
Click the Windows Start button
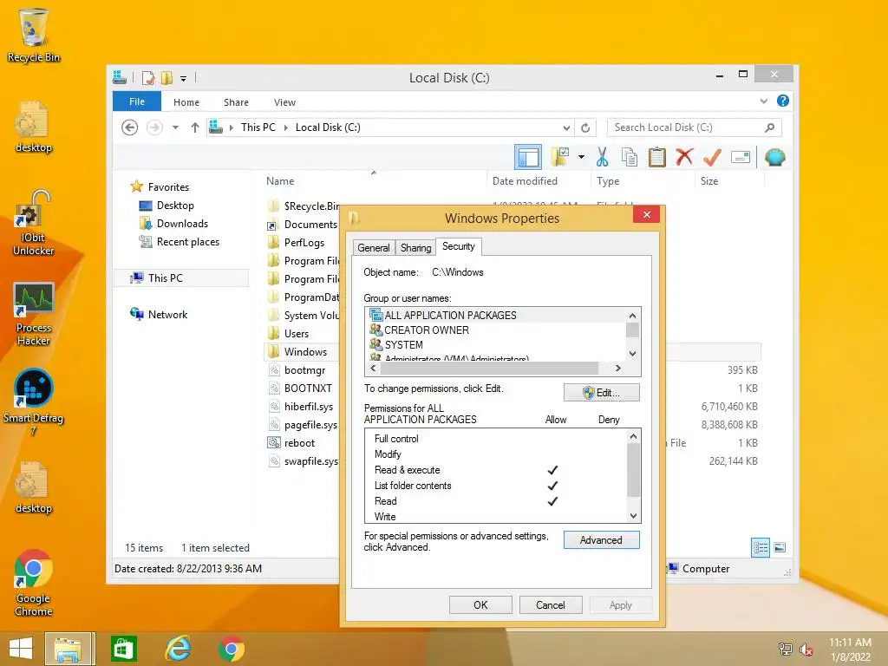[21, 649]
